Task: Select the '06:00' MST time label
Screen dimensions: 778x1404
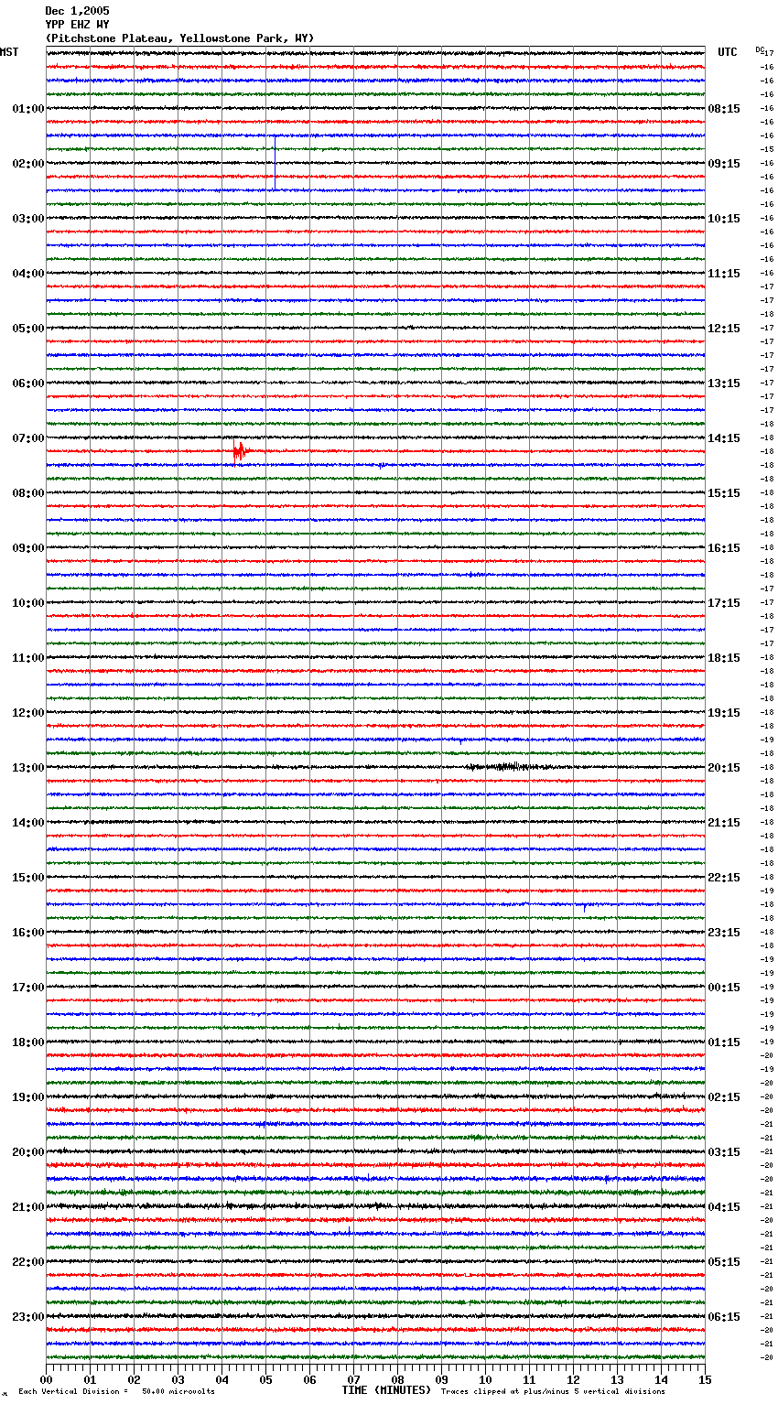Action: [x=28, y=383]
